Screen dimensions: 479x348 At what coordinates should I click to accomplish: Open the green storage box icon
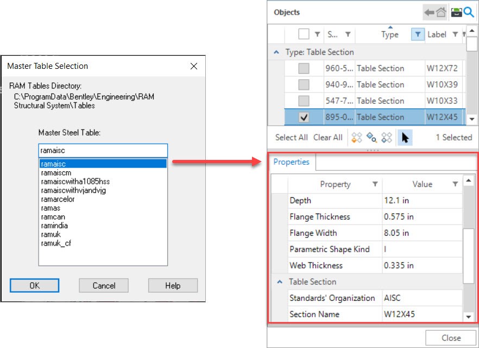coord(457,12)
